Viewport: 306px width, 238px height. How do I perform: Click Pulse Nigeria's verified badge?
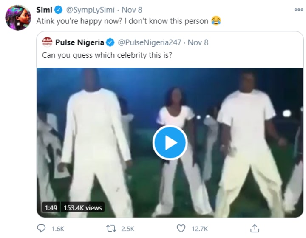110,42
